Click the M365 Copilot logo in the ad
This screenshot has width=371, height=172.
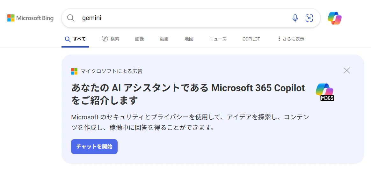coord(324,92)
